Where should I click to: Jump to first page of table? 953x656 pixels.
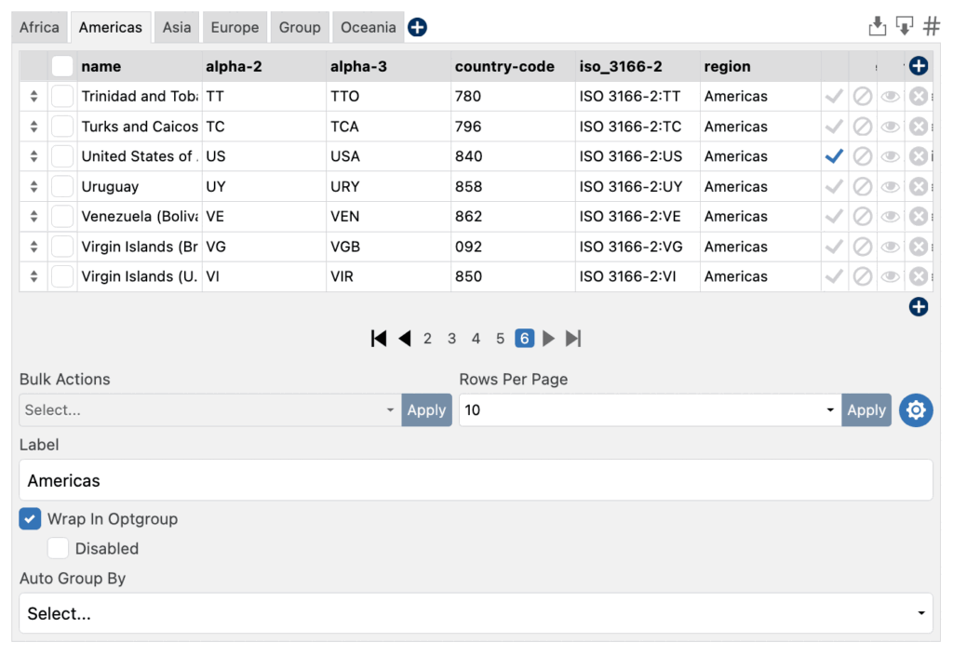pyautogui.click(x=379, y=339)
